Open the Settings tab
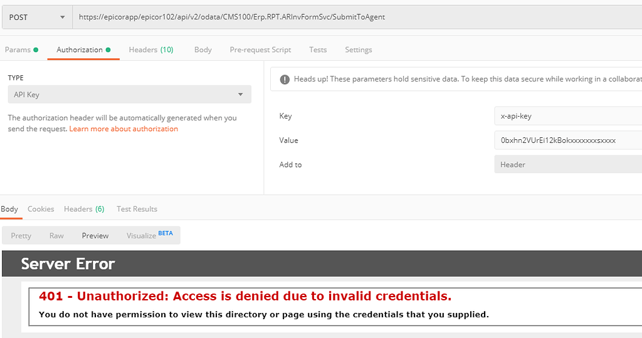This screenshot has width=642, height=338. click(x=358, y=50)
